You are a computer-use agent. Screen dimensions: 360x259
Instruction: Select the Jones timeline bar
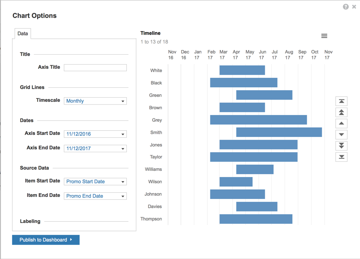259,145
